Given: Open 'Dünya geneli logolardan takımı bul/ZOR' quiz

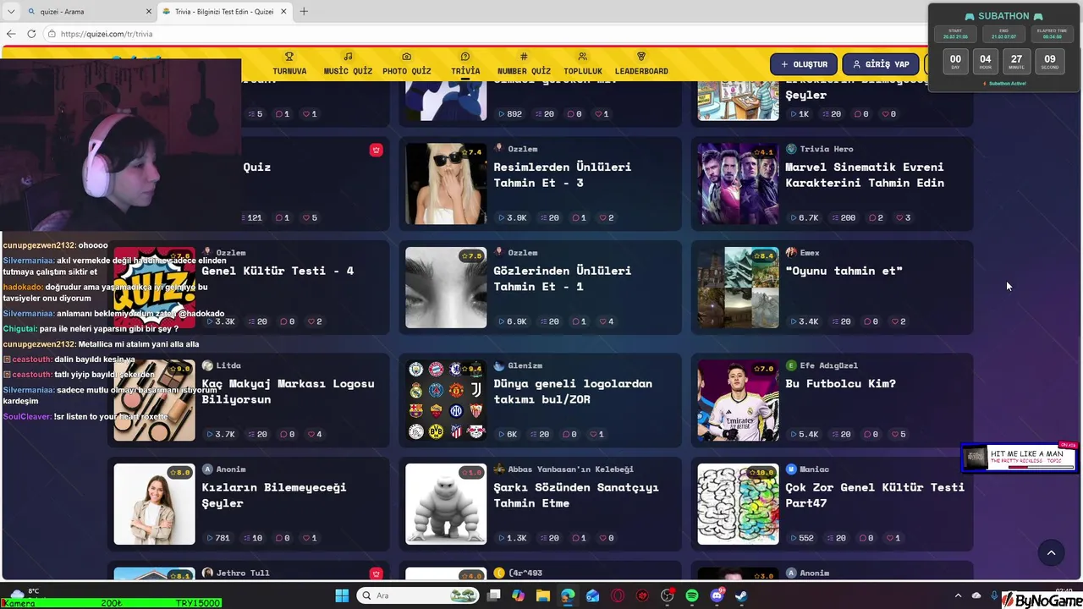Looking at the screenshot, I should (x=573, y=391).
